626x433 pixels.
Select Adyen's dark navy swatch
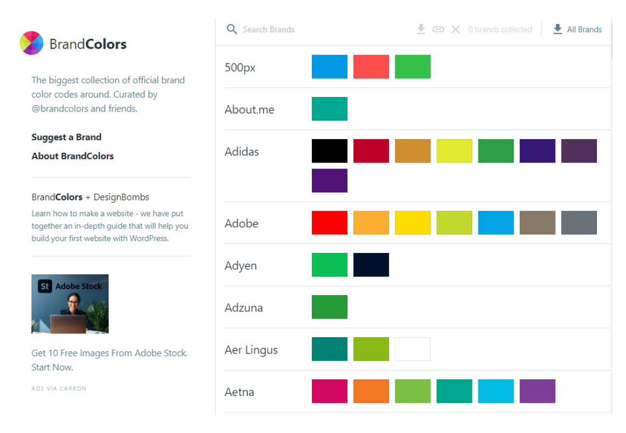pyautogui.click(x=371, y=265)
